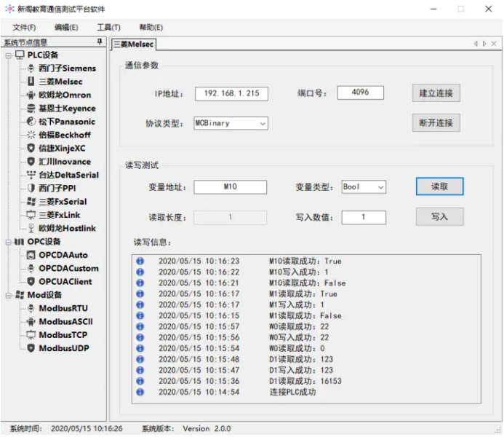Click the 信捷XinjeXC shield icon
Screen dimensions: 504x437
pyautogui.click(x=31, y=148)
